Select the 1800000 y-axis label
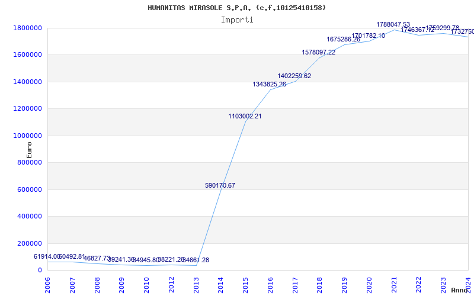Viewport: 474px width, 296px height. (27, 28)
